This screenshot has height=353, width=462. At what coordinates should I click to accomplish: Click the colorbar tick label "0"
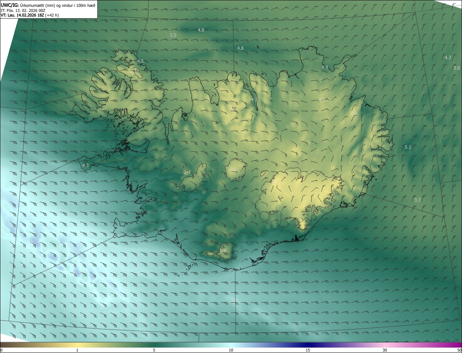pyautogui.click(x=1, y=350)
